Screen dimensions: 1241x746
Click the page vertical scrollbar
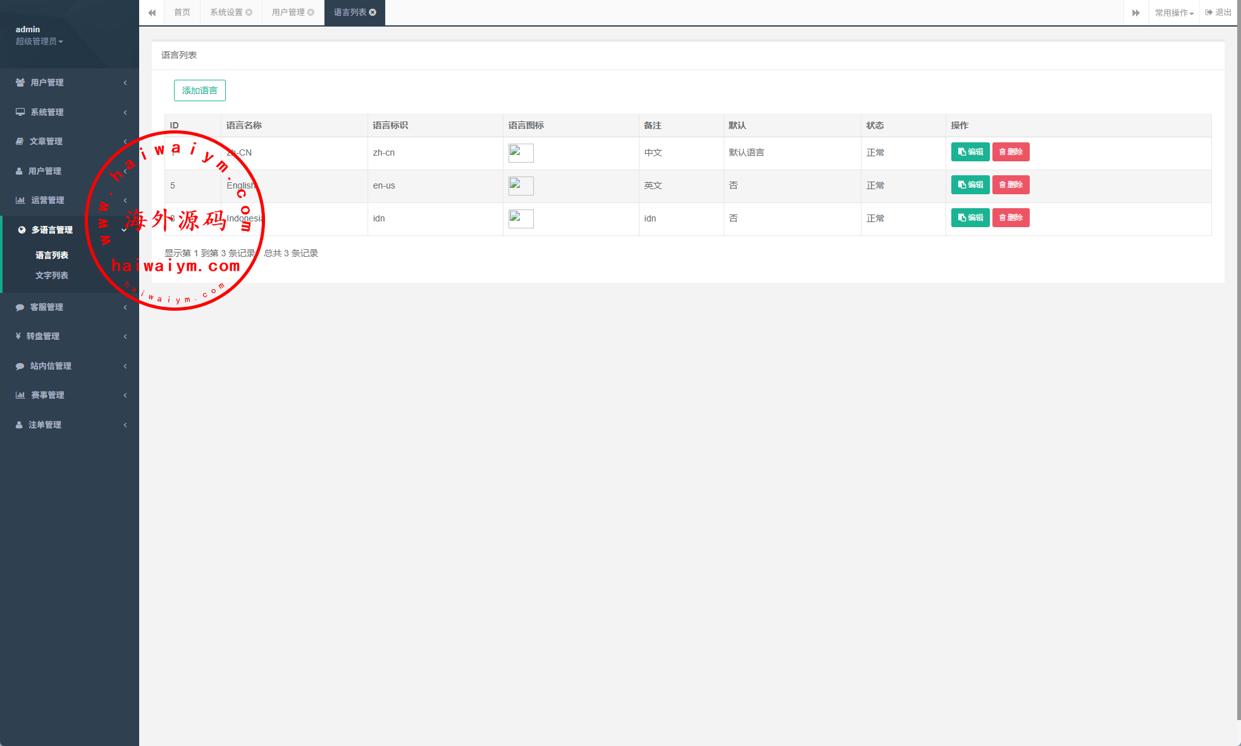(1238, 361)
